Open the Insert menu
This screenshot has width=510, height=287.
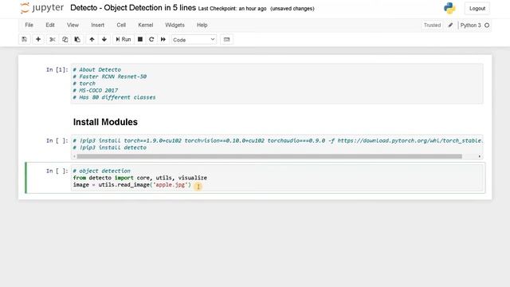97,25
